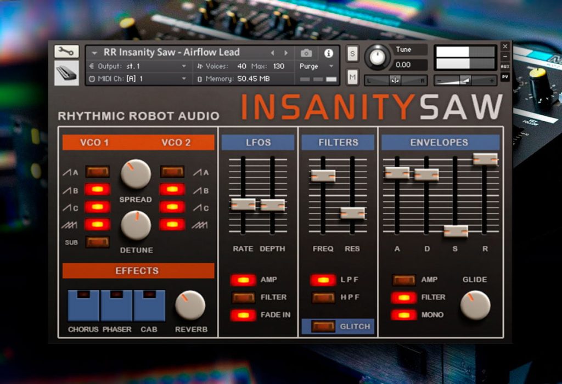The width and height of the screenshot is (562, 384).
Task: Click the Tune value field
Action: click(411, 65)
